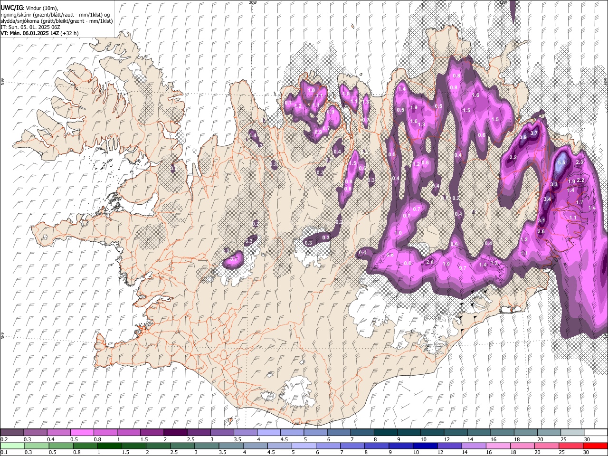Select the 6 swatch in the upper legend row

339,433
